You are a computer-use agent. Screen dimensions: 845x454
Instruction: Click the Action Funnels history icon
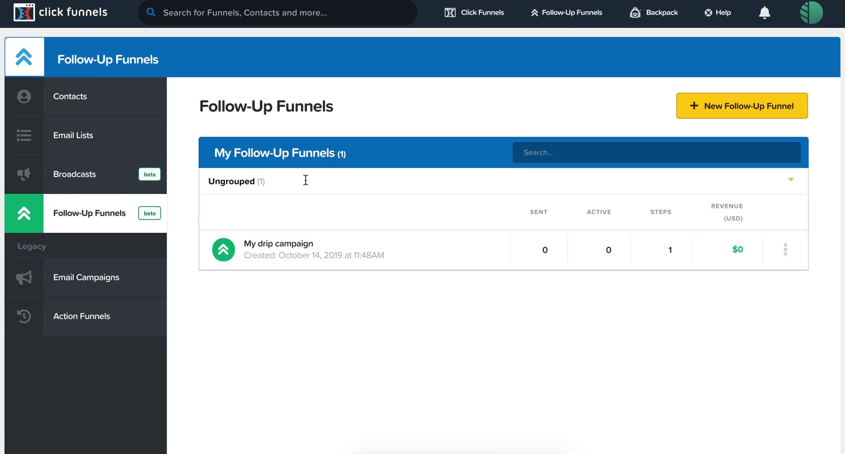tap(24, 316)
